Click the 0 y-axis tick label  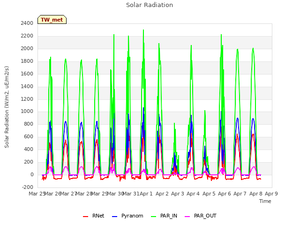click(32, 174)
